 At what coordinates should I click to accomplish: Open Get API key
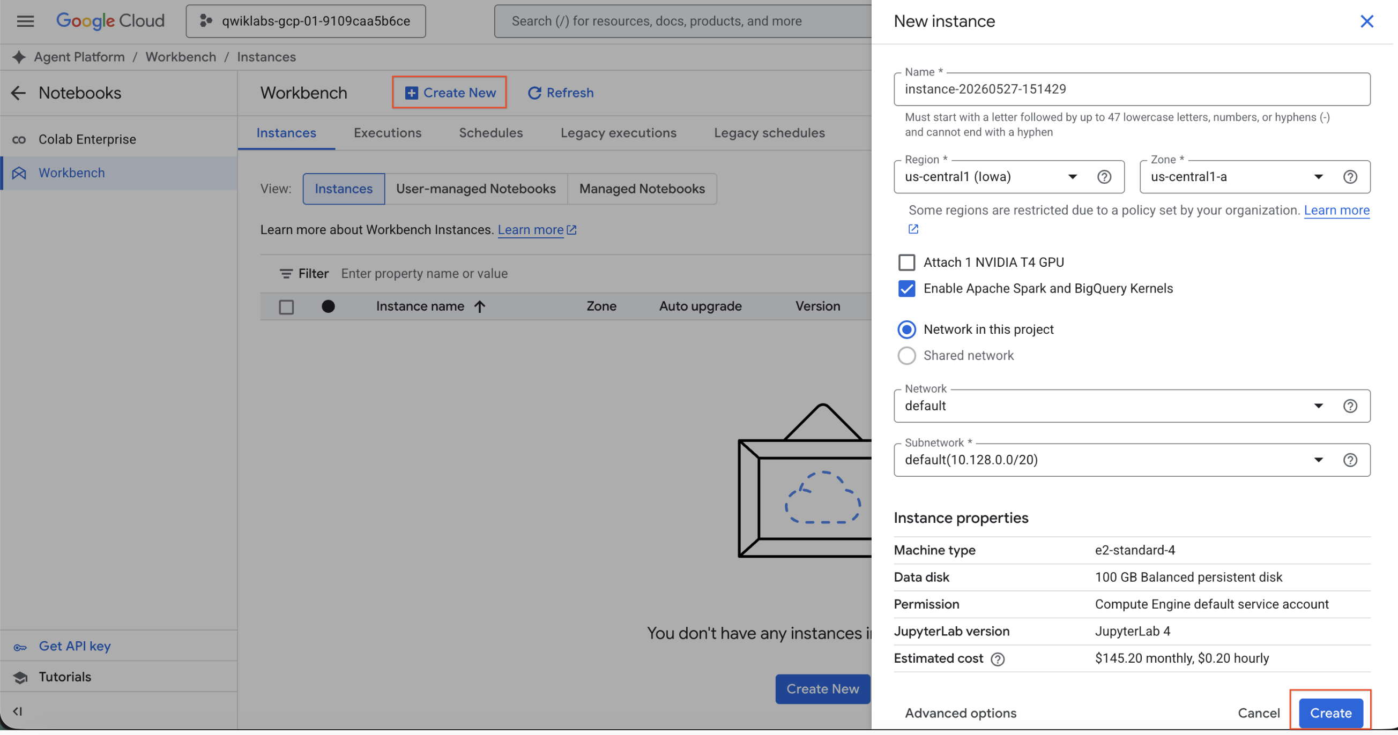coord(75,647)
